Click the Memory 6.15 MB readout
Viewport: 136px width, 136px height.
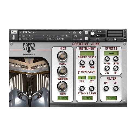pos(55,39)
